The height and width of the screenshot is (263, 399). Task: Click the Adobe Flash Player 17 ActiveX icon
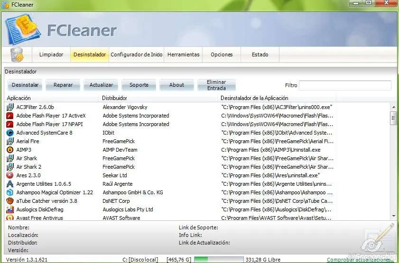tap(10, 116)
